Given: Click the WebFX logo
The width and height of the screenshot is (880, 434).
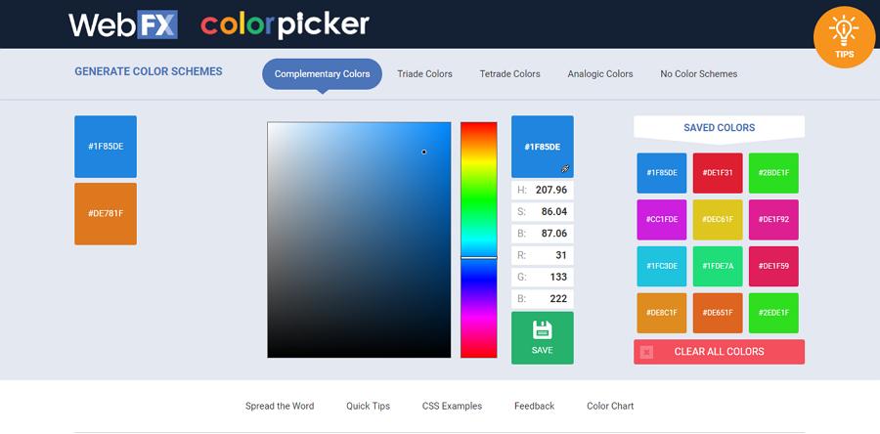Looking at the screenshot, I should click(123, 24).
